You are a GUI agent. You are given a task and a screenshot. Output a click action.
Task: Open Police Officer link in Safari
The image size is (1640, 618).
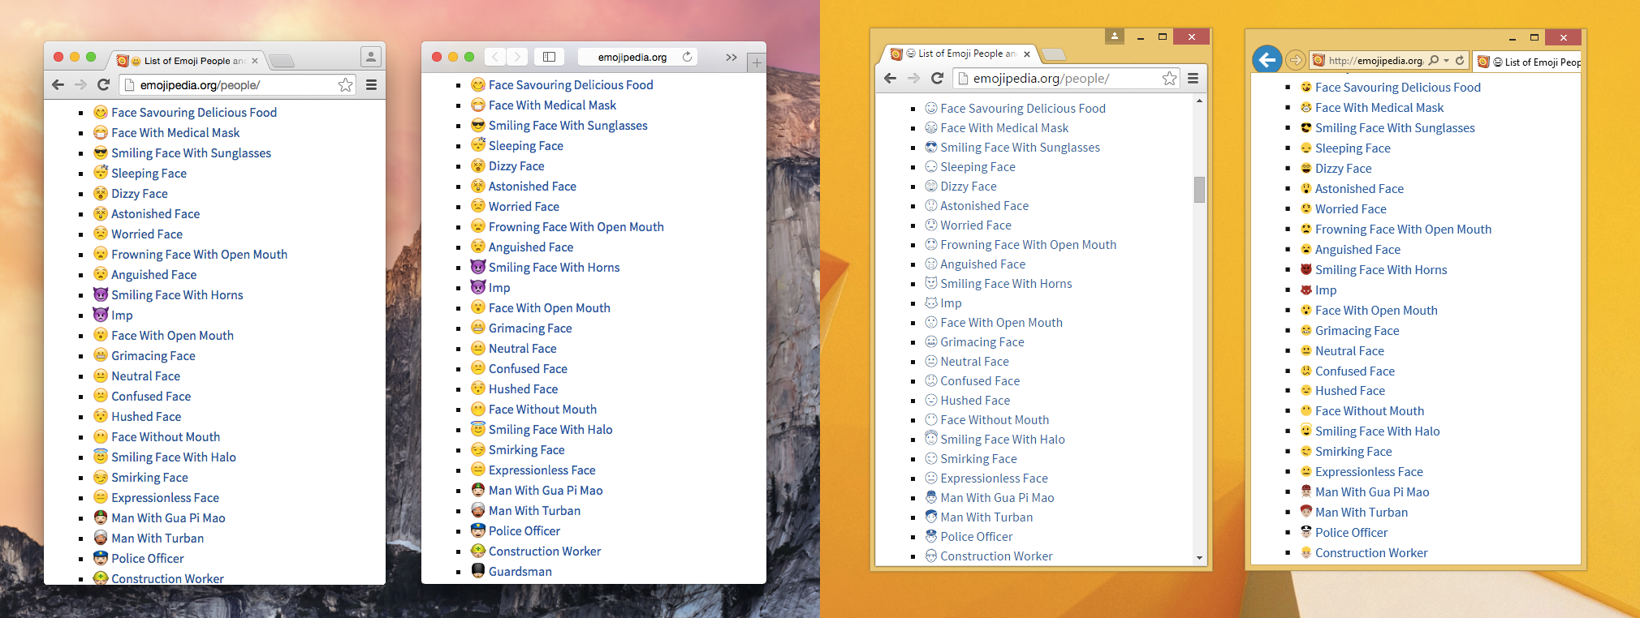(x=524, y=531)
